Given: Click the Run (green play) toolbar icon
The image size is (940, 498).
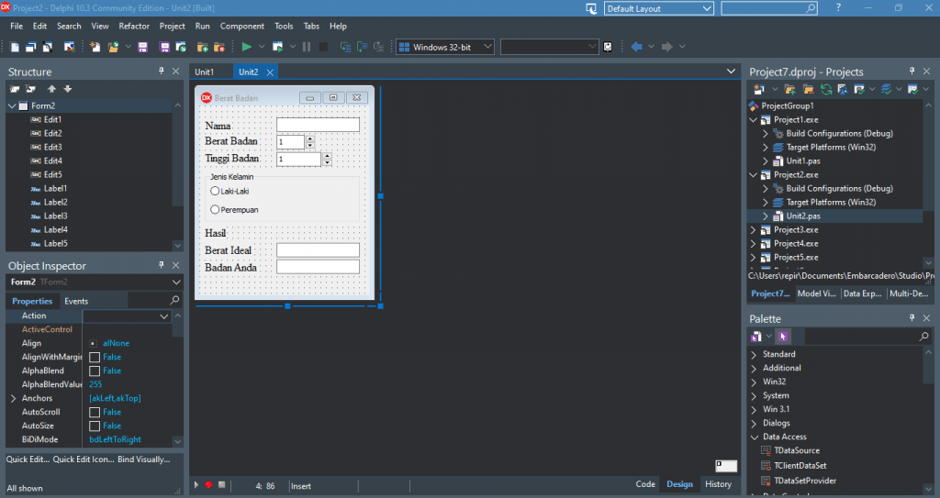Looking at the screenshot, I should click(x=246, y=47).
